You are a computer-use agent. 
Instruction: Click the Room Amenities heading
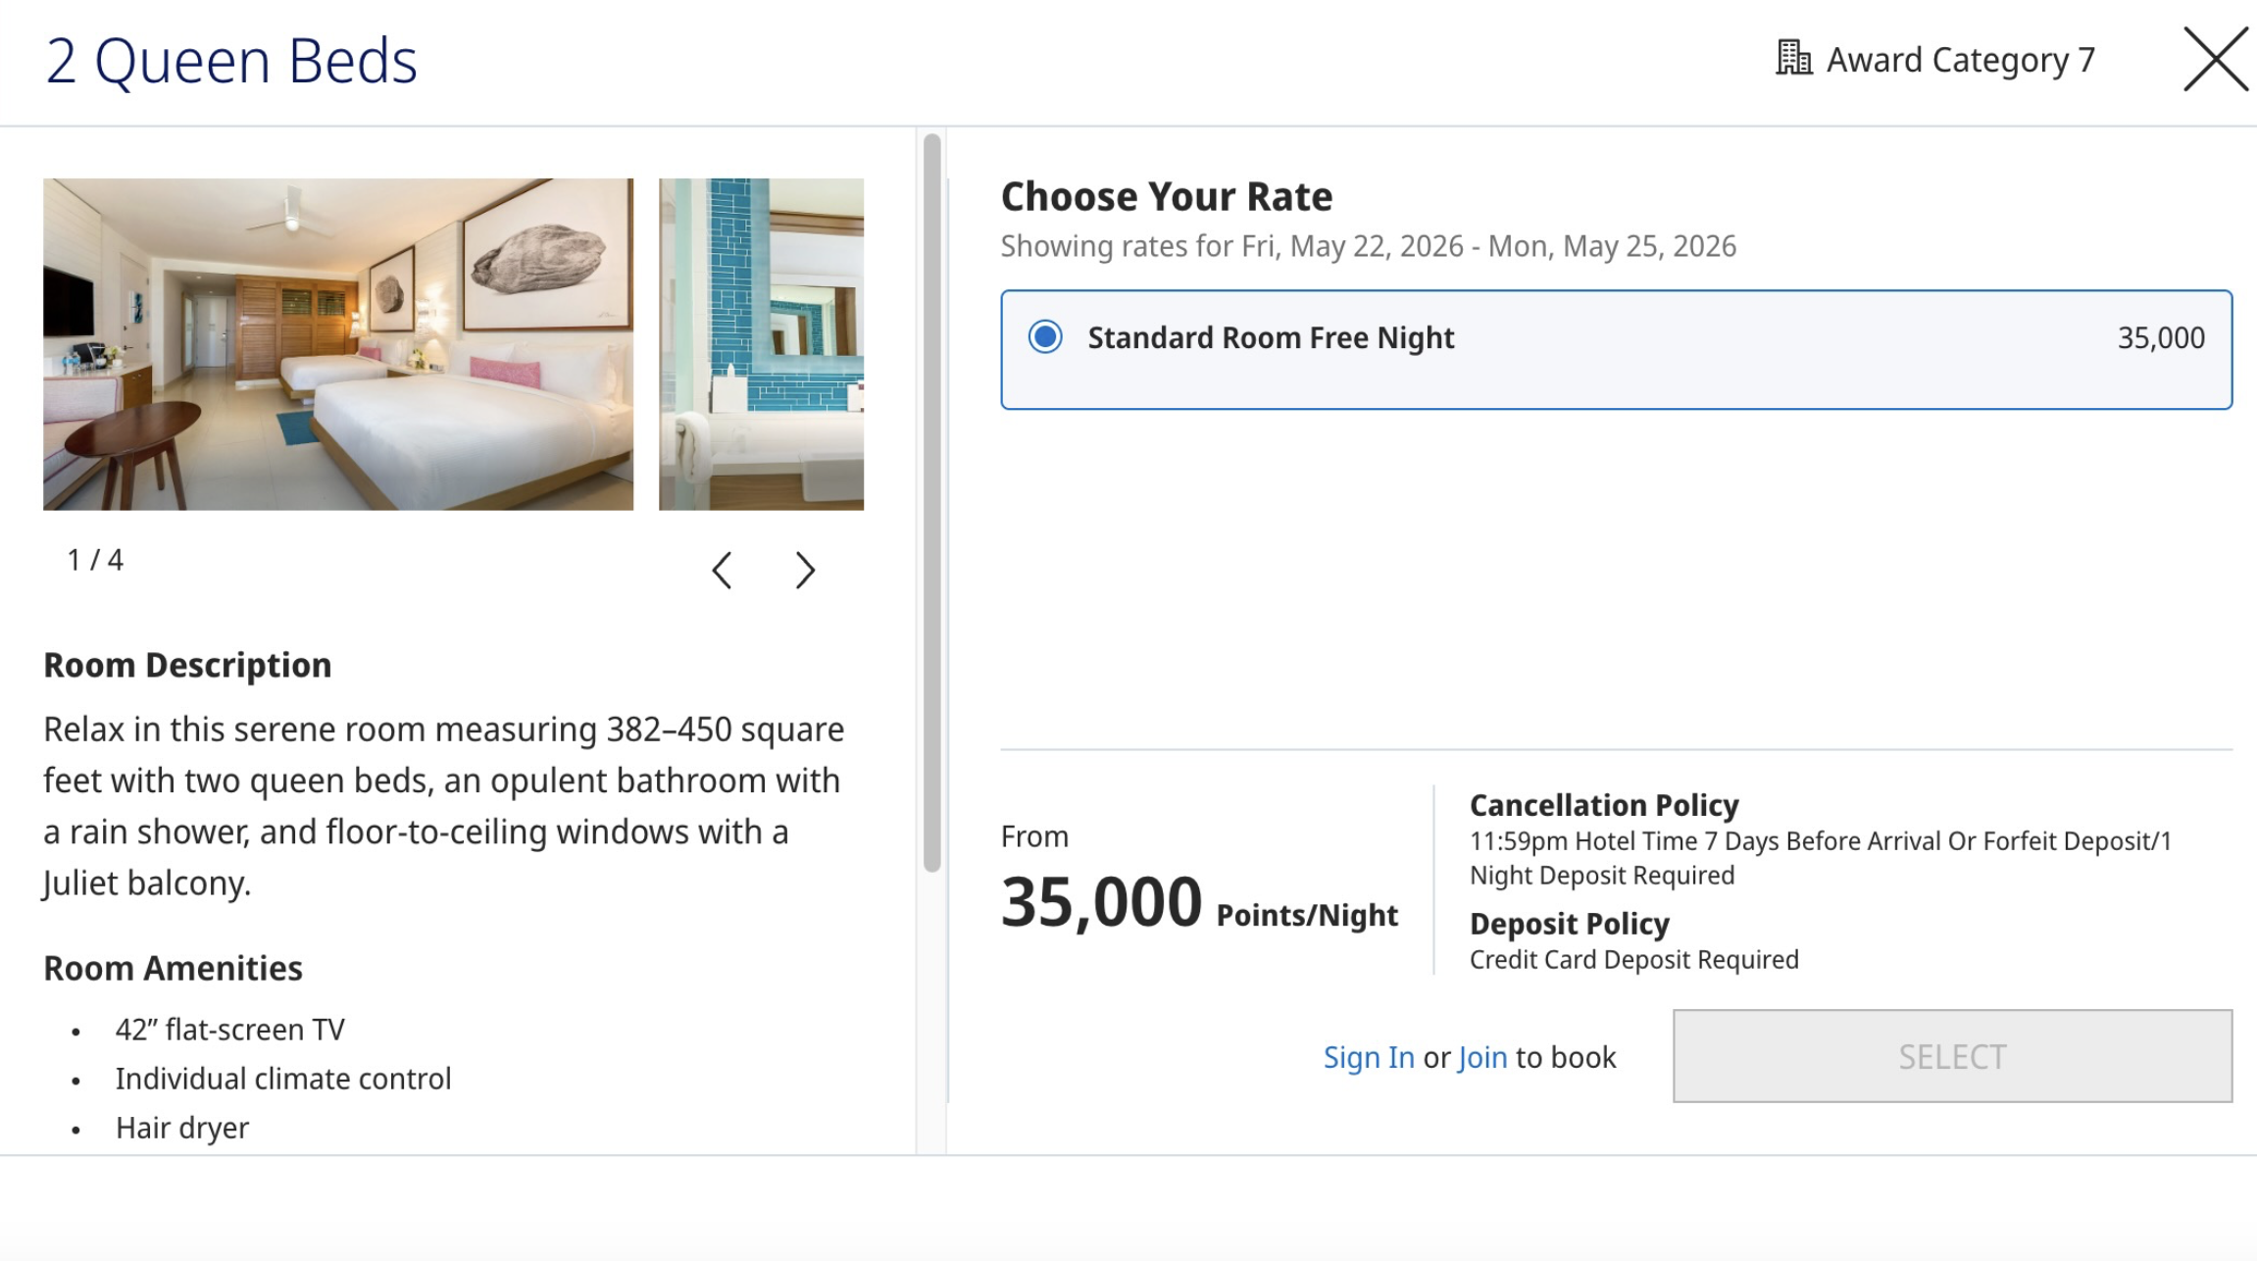coord(173,968)
